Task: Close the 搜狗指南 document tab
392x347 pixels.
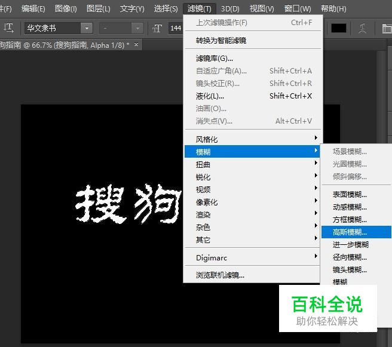Action: [136, 45]
